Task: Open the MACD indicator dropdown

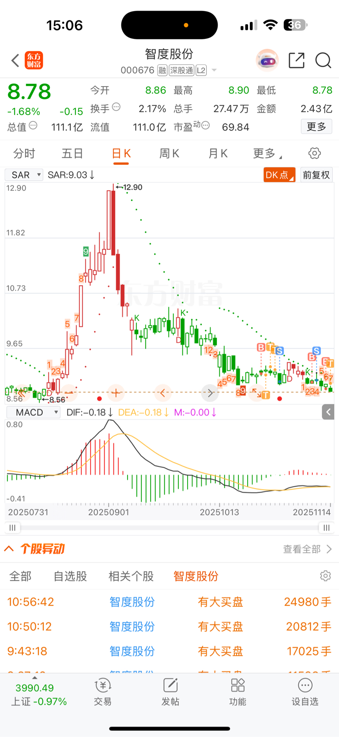Action: (x=33, y=412)
